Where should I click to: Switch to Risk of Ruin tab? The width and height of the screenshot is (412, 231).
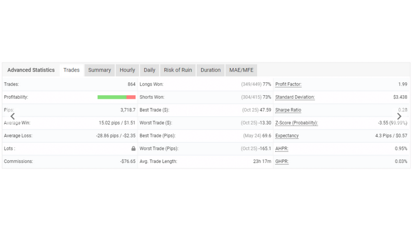(x=178, y=70)
